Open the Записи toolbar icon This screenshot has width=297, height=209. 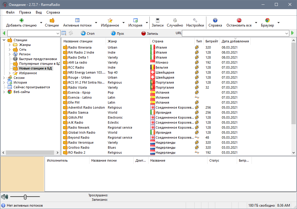[x=158, y=20]
